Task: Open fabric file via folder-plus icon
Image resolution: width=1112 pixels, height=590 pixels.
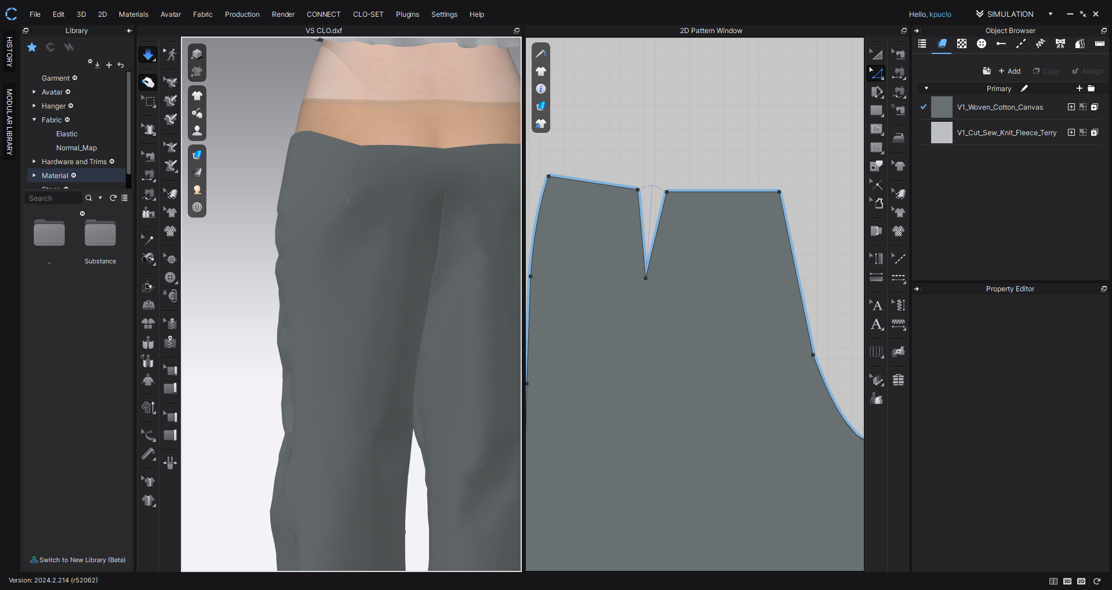Action: point(987,71)
